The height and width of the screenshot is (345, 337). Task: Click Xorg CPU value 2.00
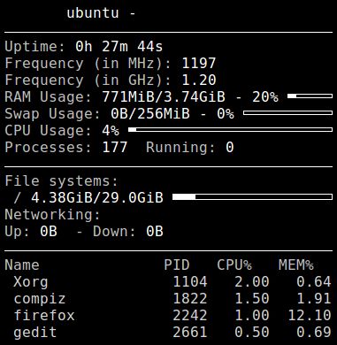click(252, 282)
